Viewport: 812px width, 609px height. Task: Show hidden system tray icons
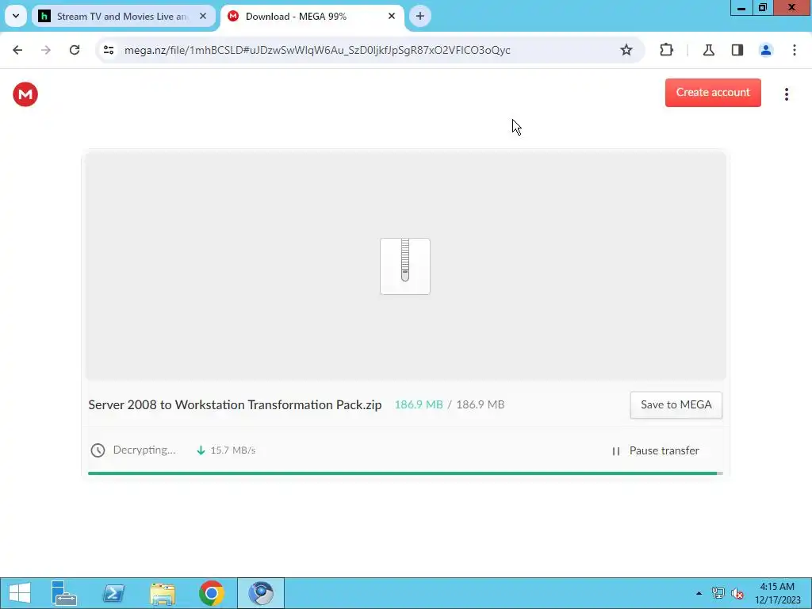699,593
